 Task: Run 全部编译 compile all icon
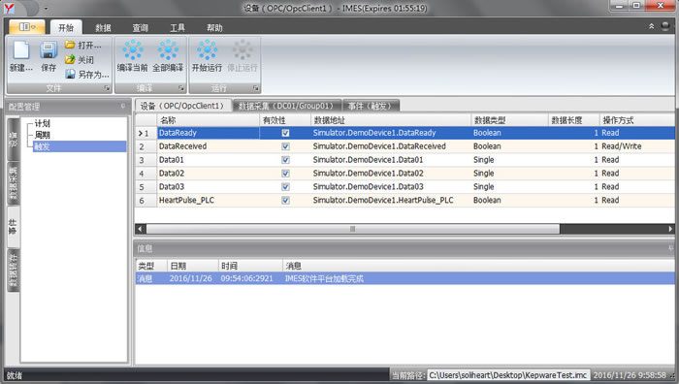coord(168,50)
